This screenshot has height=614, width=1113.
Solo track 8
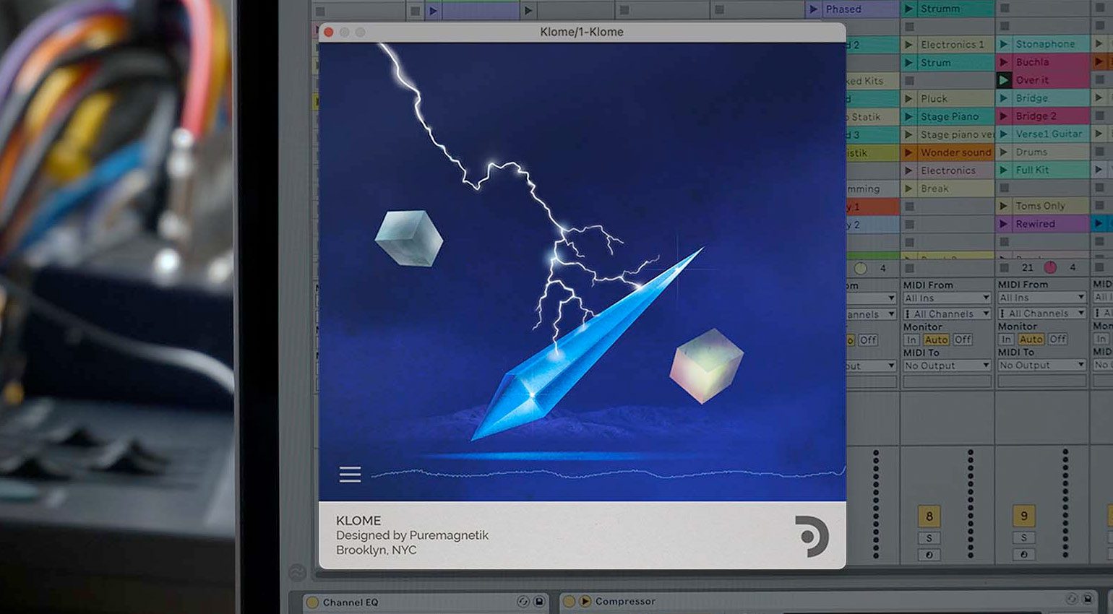929,538
